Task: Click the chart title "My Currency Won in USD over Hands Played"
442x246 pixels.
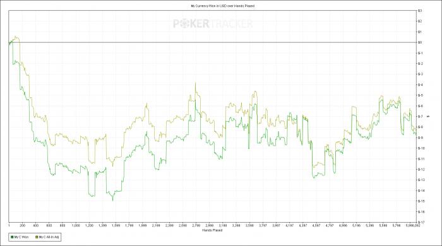Action: 223,6
